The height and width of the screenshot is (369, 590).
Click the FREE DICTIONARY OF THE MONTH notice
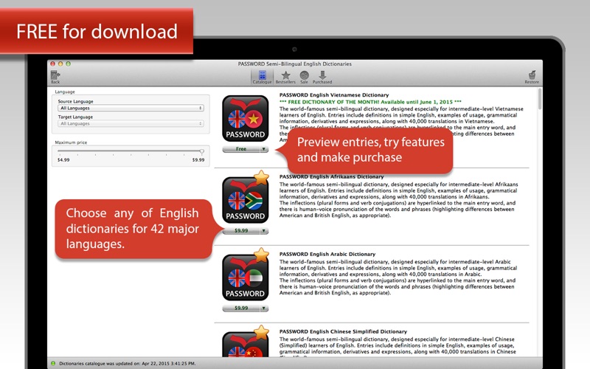click(x=370, y=102)
